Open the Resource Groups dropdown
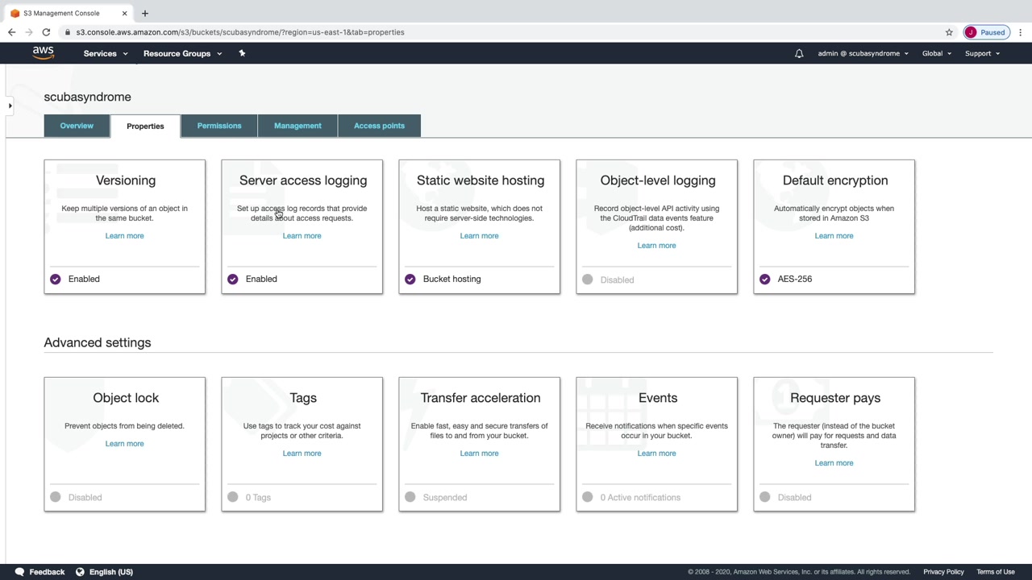Screen dimensions: 1032x580 [x=182, y=53]
